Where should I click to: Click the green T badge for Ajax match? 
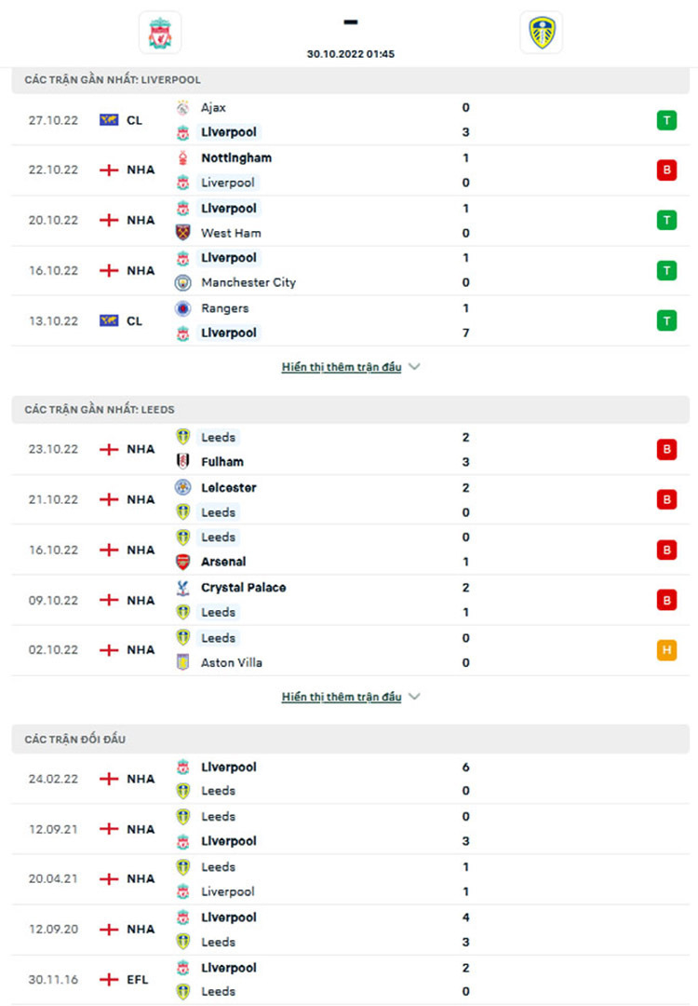(x=666, y=120)
